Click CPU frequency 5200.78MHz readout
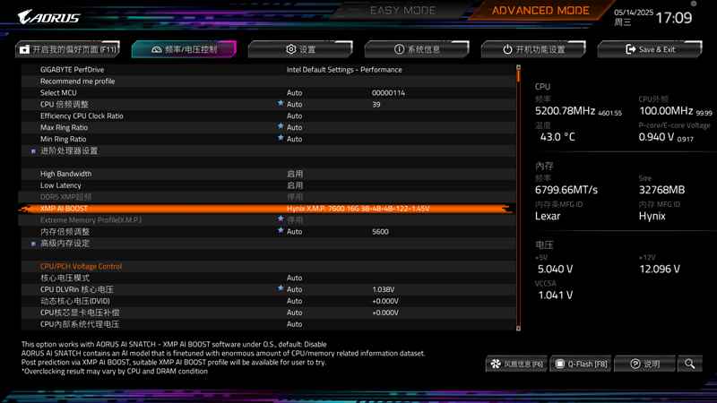This screenshot has height=403, width=717. point(565,111)
